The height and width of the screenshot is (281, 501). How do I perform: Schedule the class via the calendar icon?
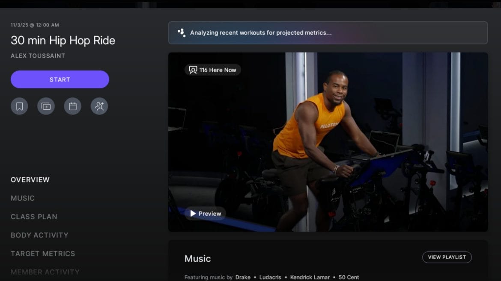coord(72,106)
